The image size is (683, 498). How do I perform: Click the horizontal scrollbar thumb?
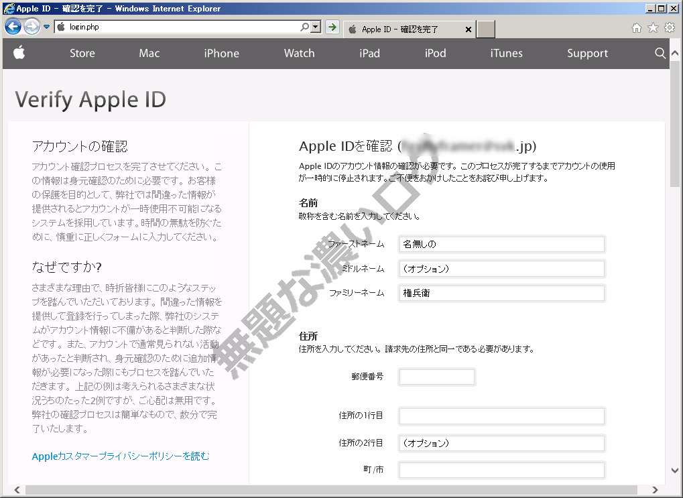click(x=331, y=490)
